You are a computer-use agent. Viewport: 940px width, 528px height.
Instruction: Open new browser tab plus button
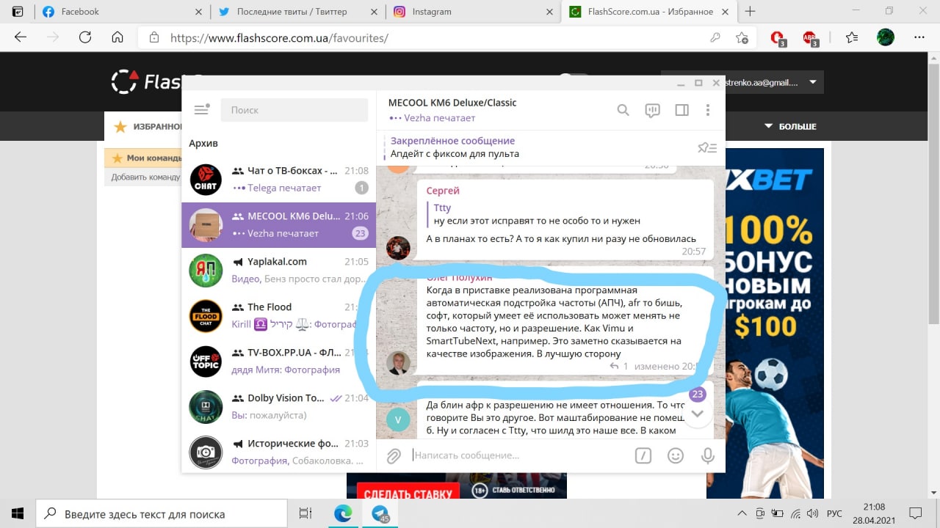point(751,12)
